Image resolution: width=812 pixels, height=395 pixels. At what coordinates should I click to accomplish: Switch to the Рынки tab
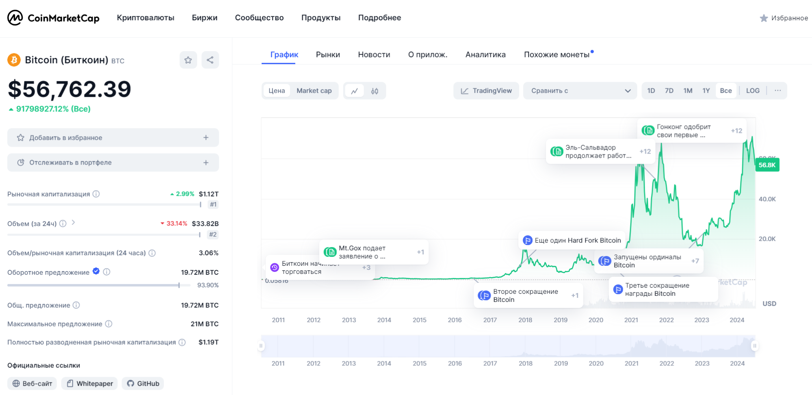pos(328,54)
